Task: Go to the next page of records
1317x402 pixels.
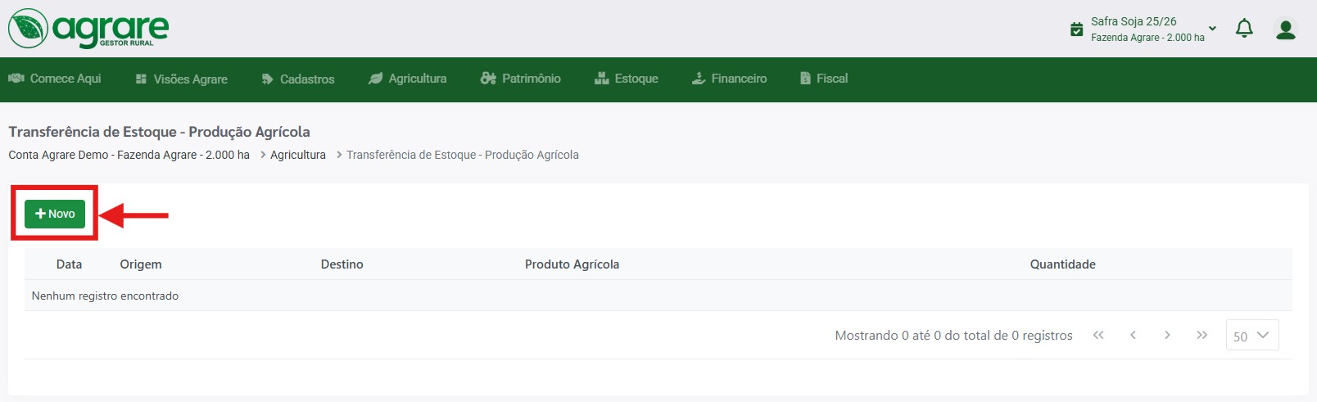Action: point(1167,335)
